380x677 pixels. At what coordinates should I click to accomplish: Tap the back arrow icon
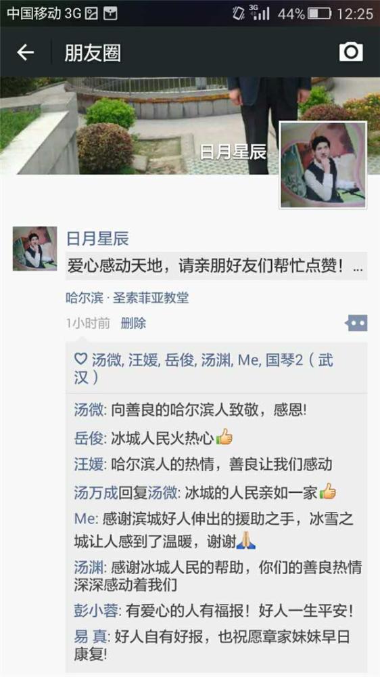coord(25,52)
